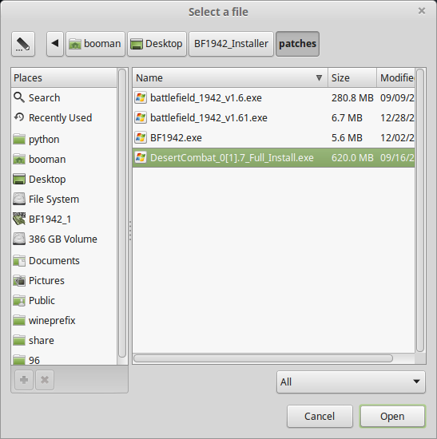Select Desktop in the Places sidebar

pyautogui.click(x=64, y=179)
